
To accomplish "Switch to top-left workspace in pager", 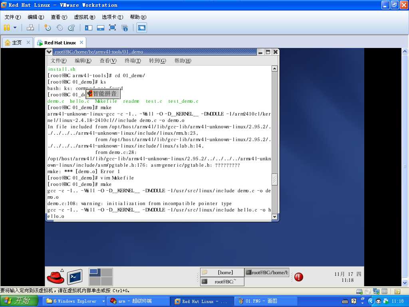I will (95, 273).
